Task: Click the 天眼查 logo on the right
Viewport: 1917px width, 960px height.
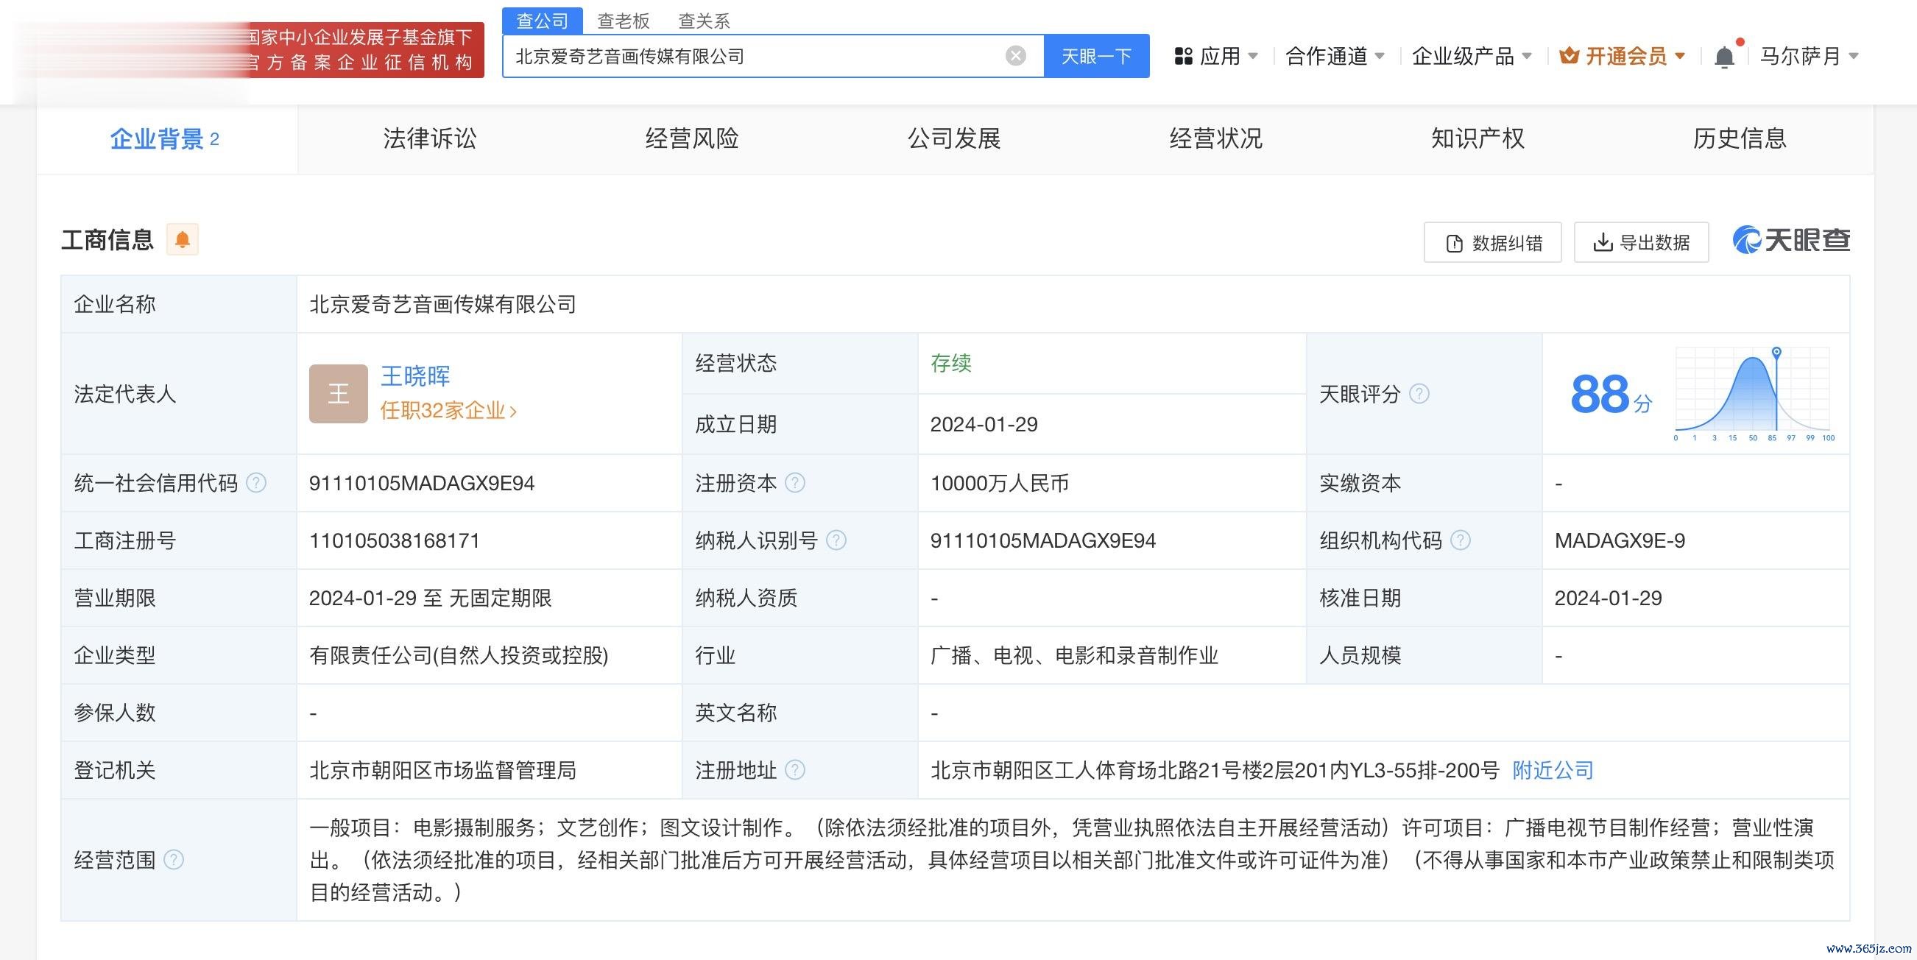Action: (x=1790, y=241)
